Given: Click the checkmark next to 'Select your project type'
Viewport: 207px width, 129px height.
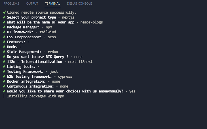Looking at the screenshot, I should pyautogui.click(x=4, y=17).
